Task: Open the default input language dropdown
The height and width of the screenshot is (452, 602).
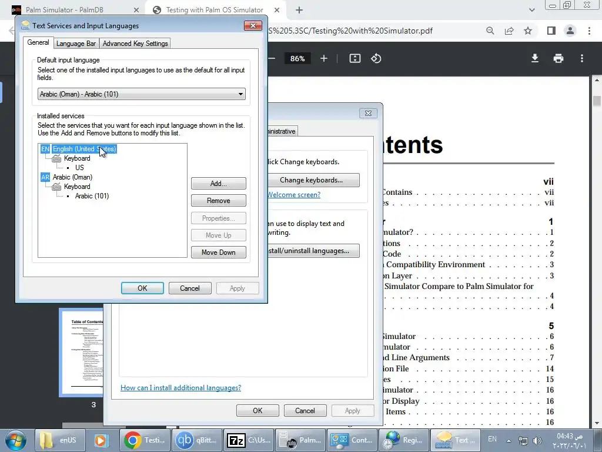Action: point(141,94)
